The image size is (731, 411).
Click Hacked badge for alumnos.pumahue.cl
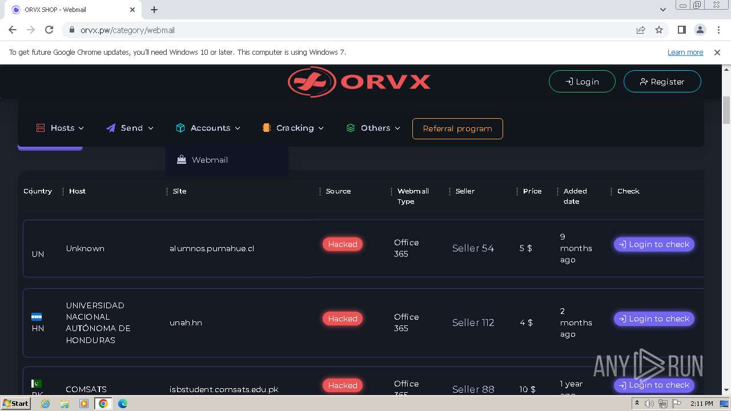coord(343,244)
